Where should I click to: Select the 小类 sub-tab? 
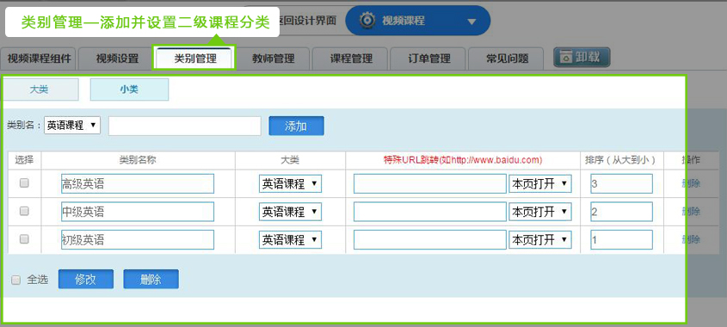[129, 90]
